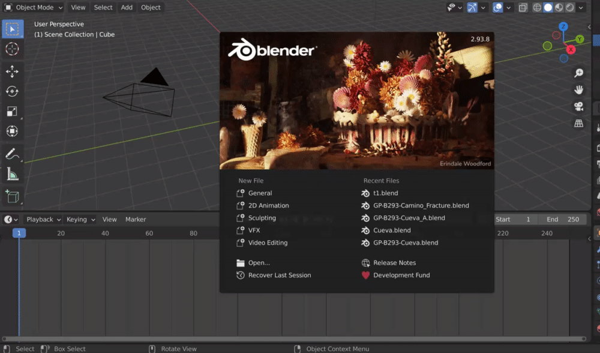Click the t1.blend file icon
600x353 pixels.
[x=365, y=193]
